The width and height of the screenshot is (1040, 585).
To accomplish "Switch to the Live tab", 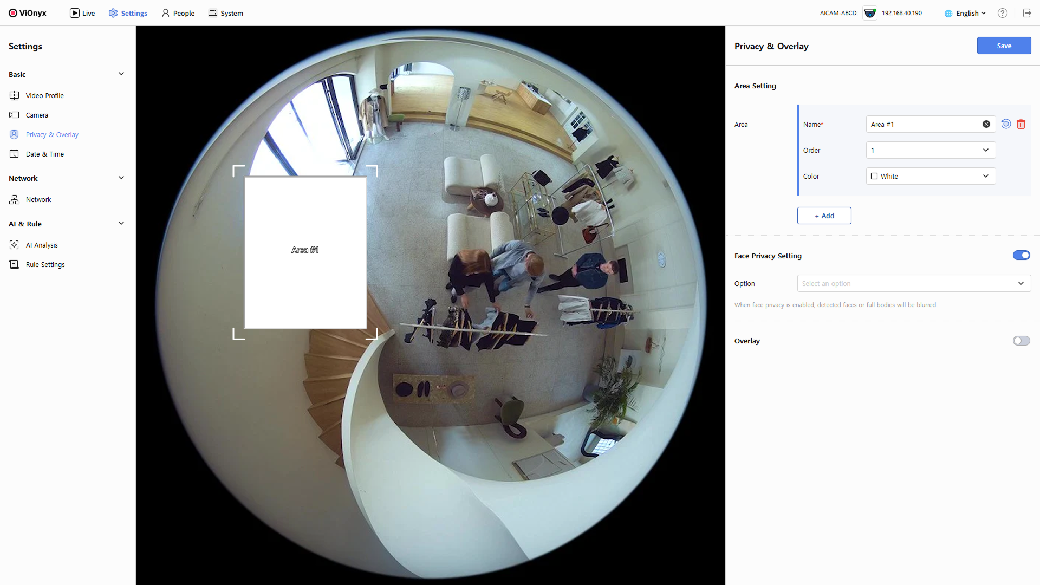I will (82, 13).
